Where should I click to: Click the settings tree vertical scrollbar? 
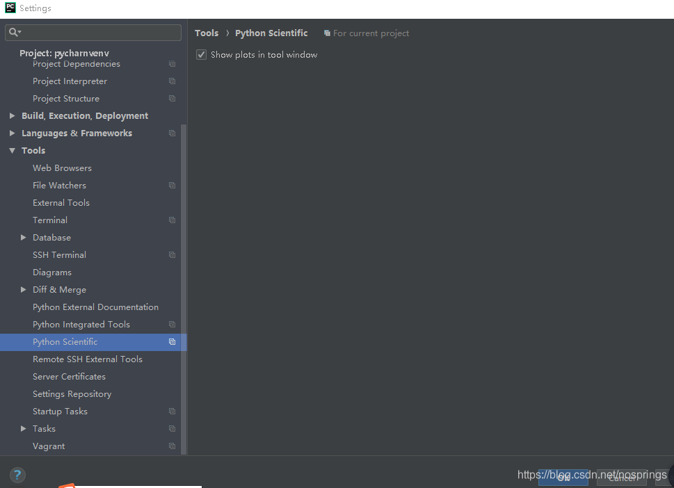pyautogui.click(x=184, y=289)
